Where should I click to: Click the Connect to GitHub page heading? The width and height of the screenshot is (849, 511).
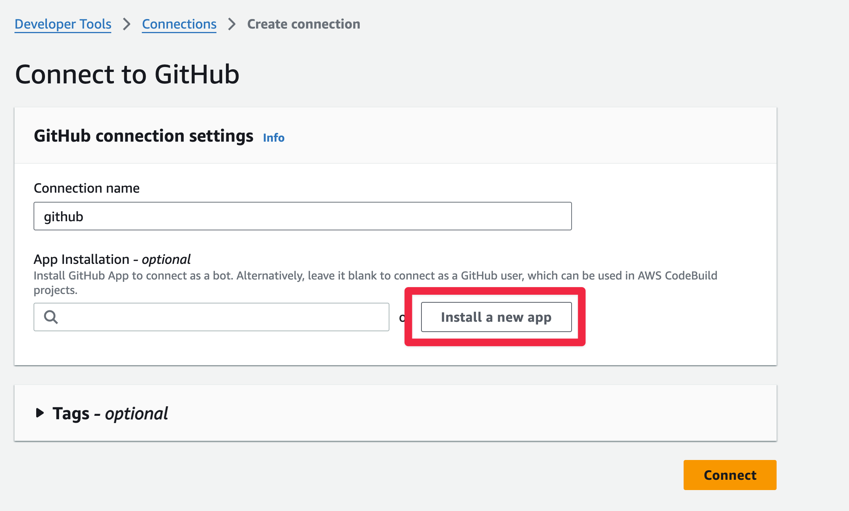point(127,74)
